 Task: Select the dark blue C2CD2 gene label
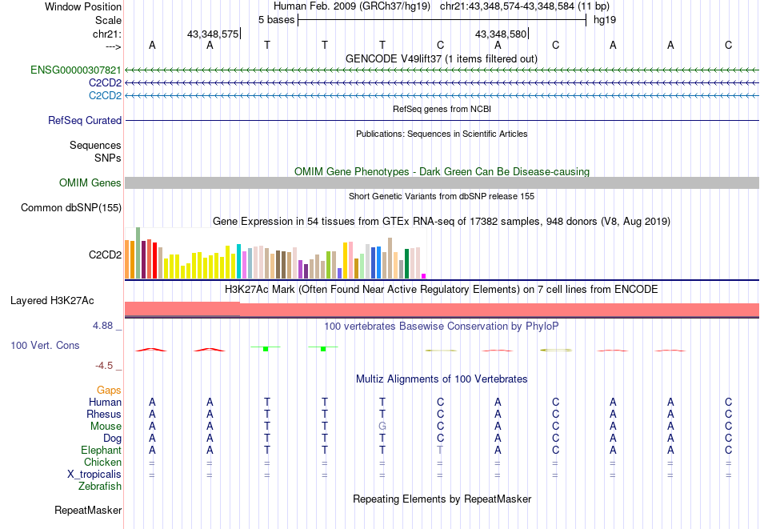tap(105, 83)
